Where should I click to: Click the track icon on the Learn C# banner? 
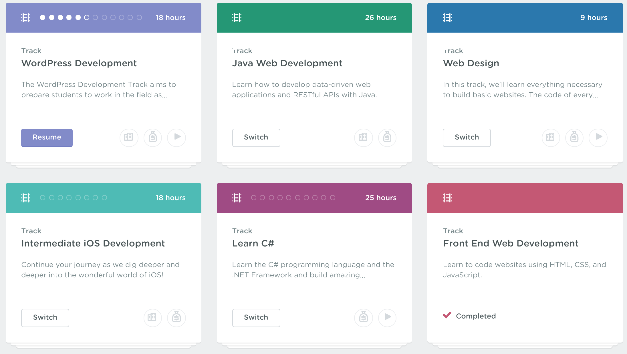coord(237,198)
